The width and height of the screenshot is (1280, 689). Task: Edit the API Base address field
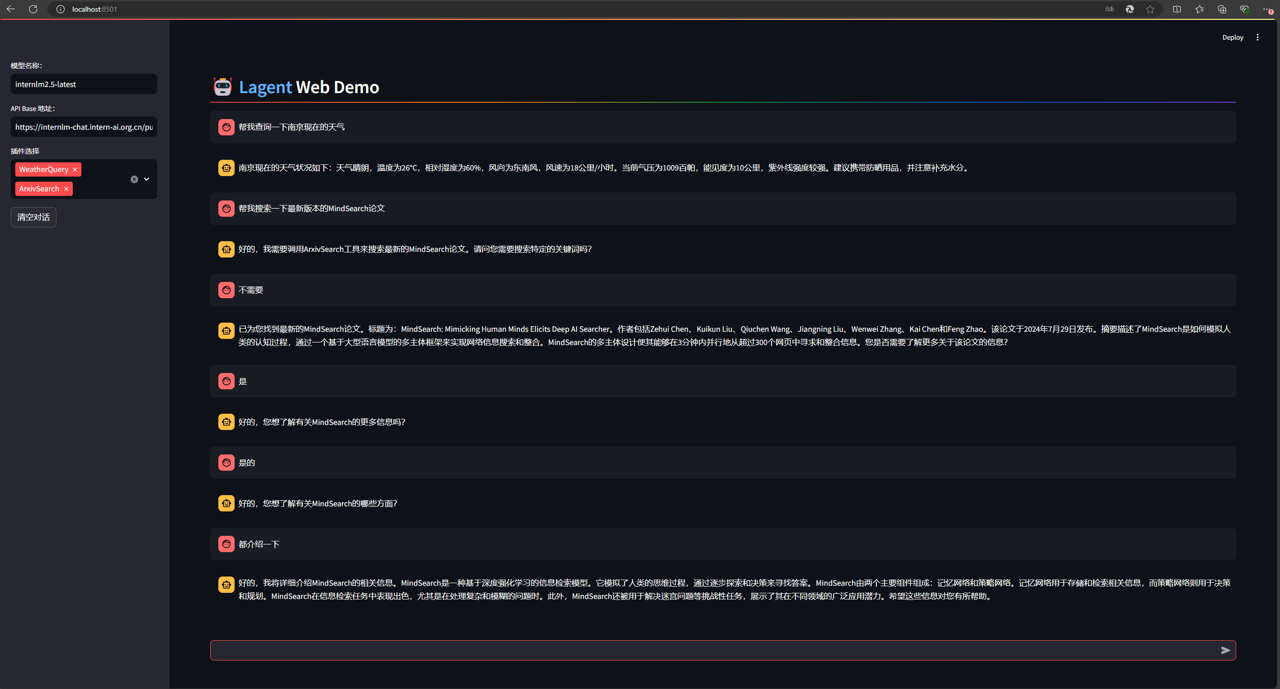tap(83, 127)
